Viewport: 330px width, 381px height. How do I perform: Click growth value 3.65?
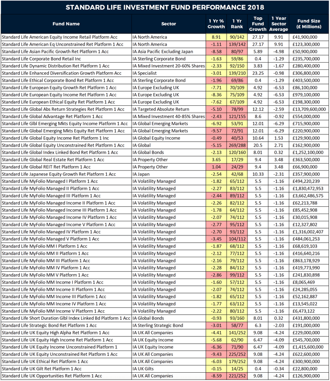point(216,160)
